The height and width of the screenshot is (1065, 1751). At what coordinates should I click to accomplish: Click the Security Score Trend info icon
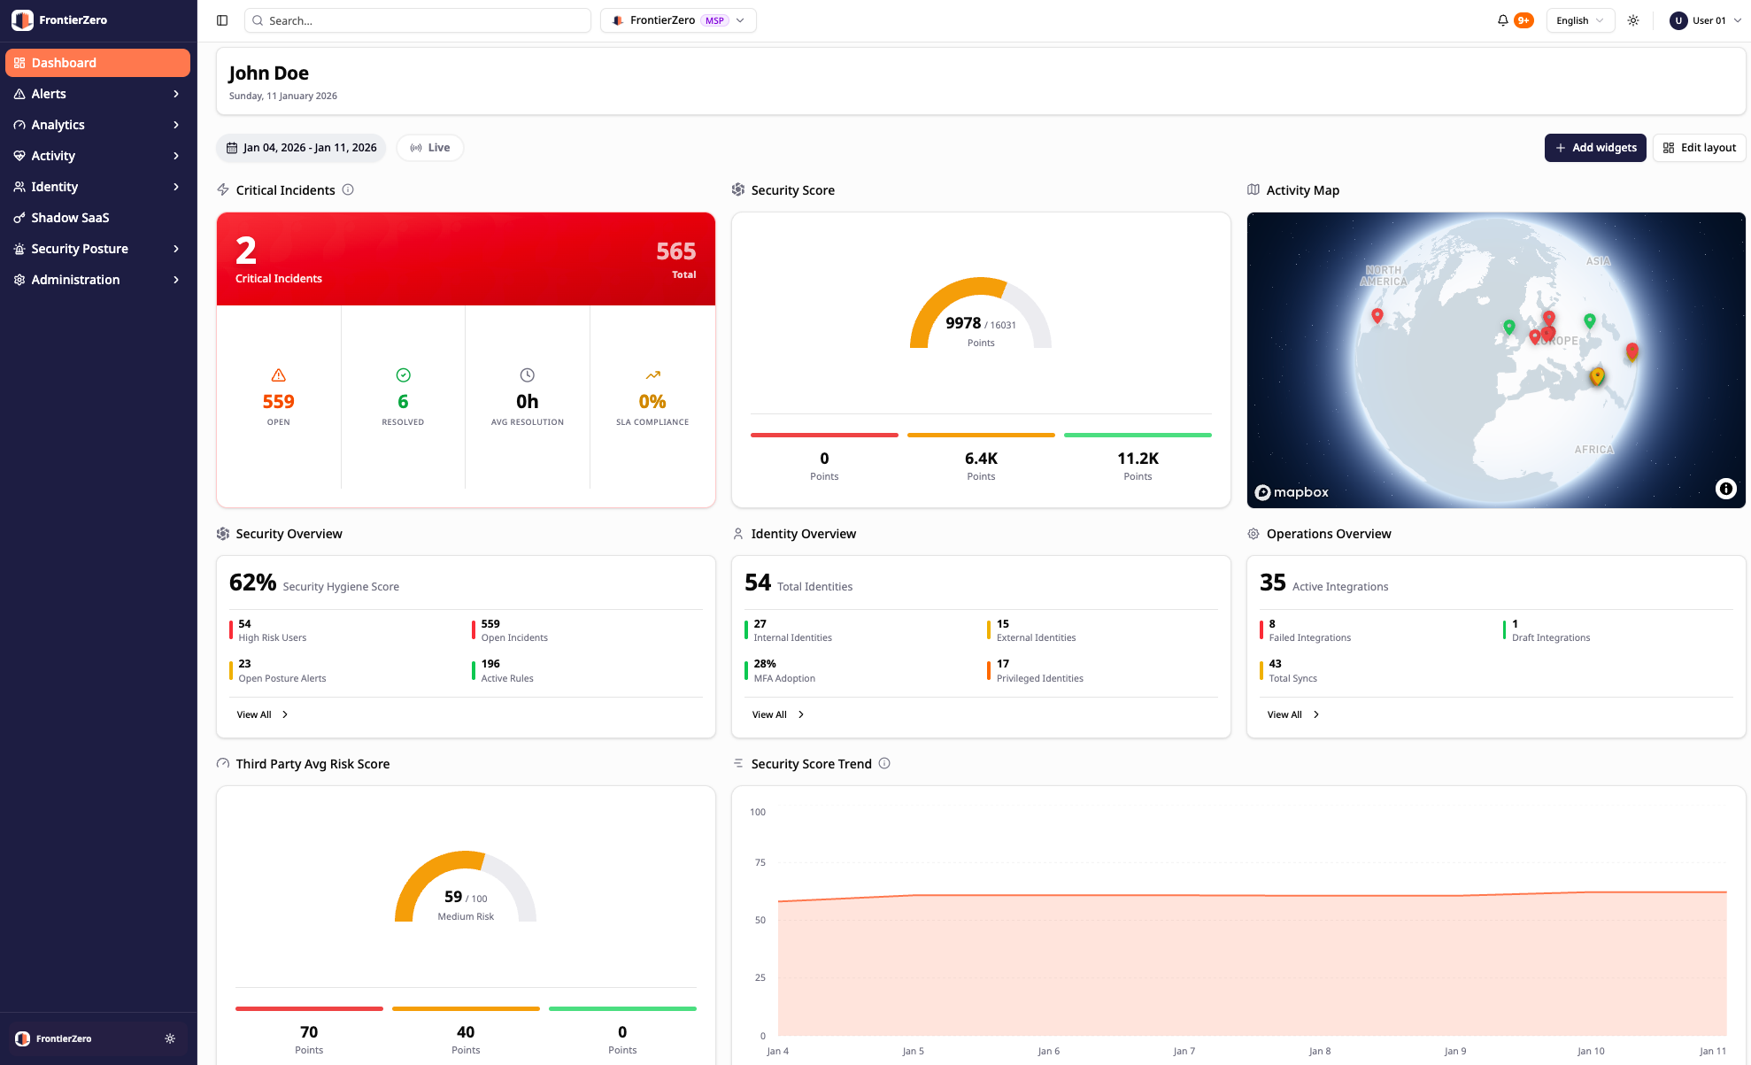pyautogui.click(x=883, y=763)
